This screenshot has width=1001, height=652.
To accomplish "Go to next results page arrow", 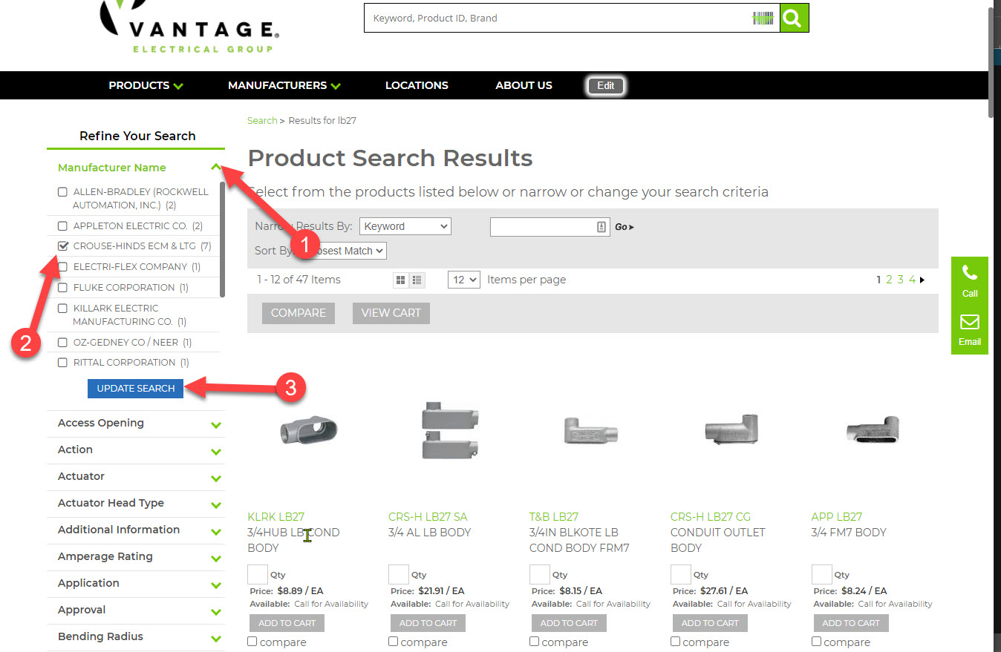I will [923, 280].
